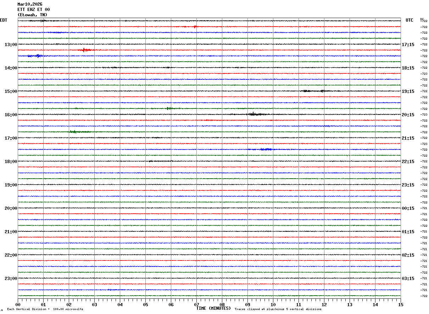The image size is (429, 314).
Task: Click the EDT timezone label
Action: 4,20
